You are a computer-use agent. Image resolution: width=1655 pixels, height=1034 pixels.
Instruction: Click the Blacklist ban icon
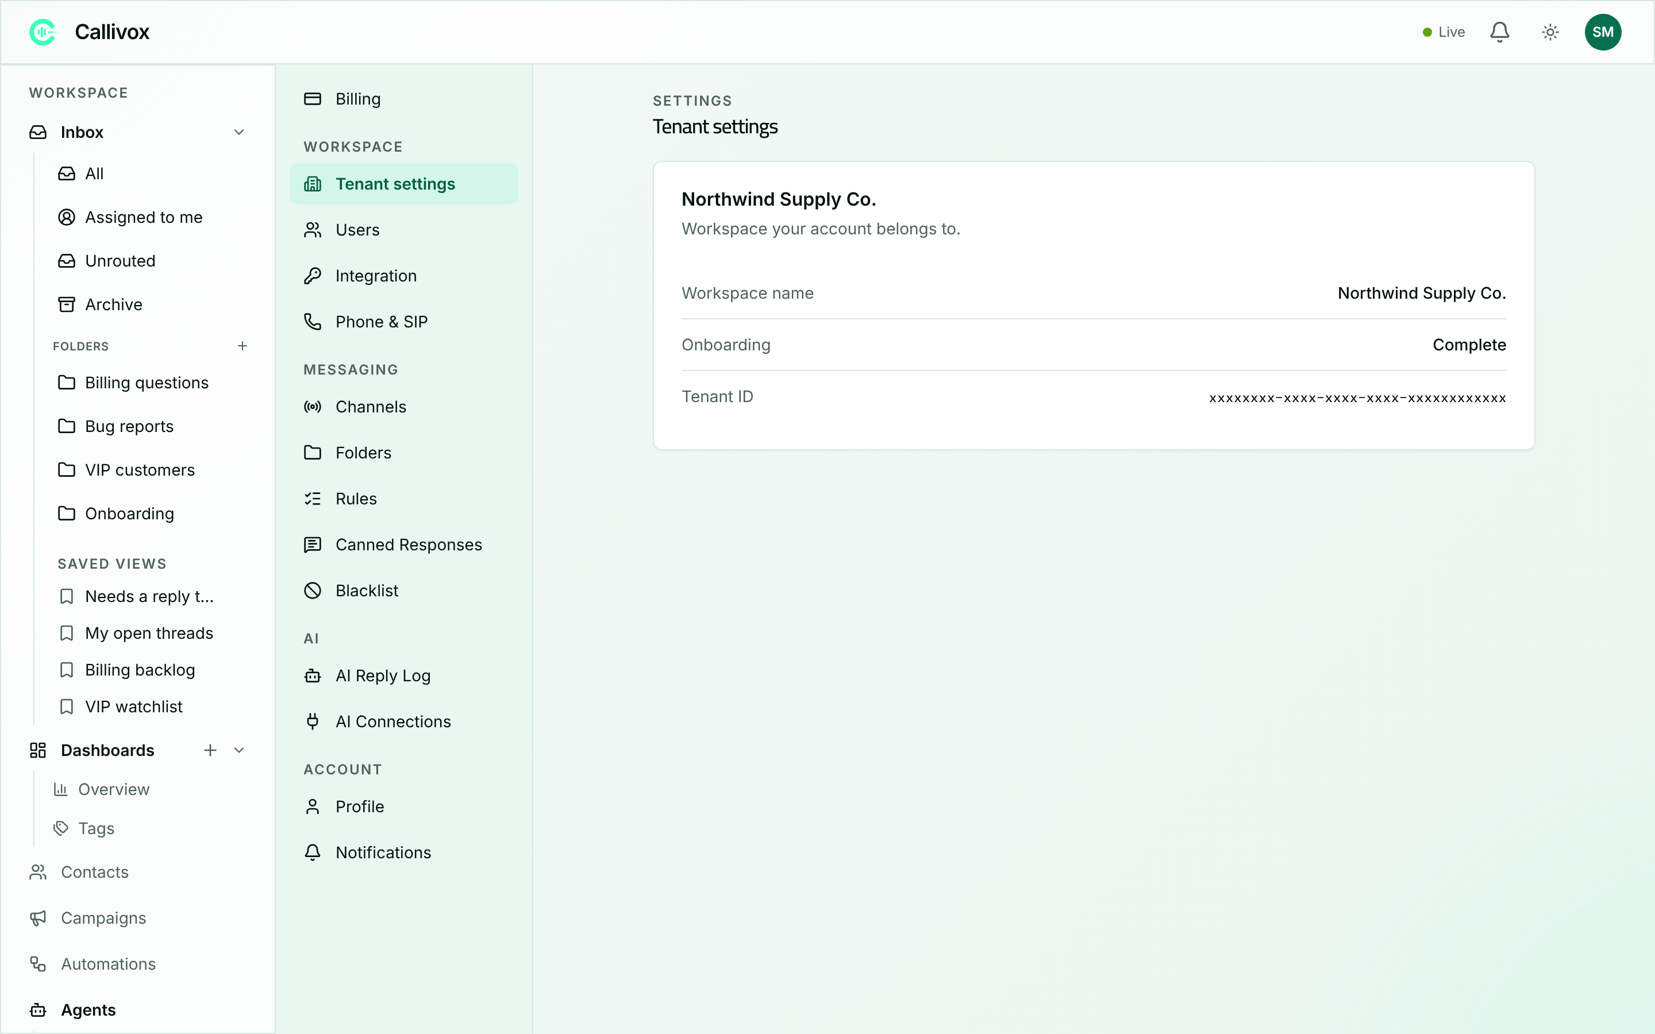313,590
